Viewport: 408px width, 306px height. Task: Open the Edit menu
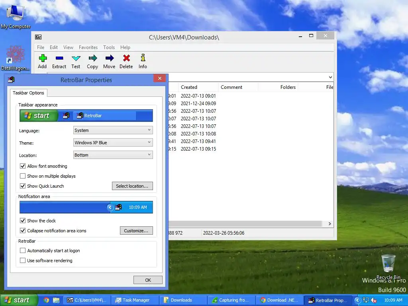pyautogui.click(x=54, y=47)
